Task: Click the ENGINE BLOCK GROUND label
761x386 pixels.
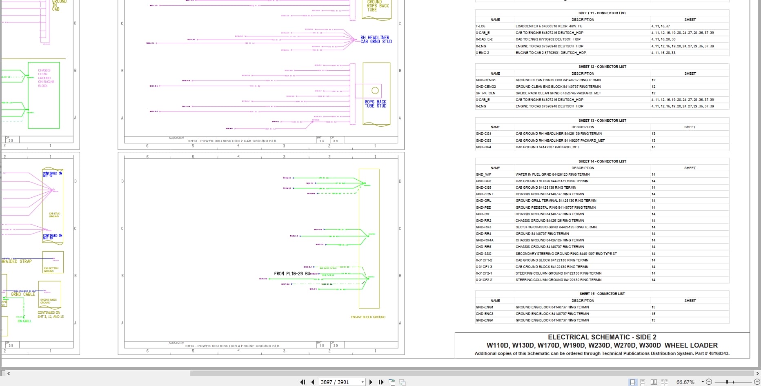Action: pos(368,317)
